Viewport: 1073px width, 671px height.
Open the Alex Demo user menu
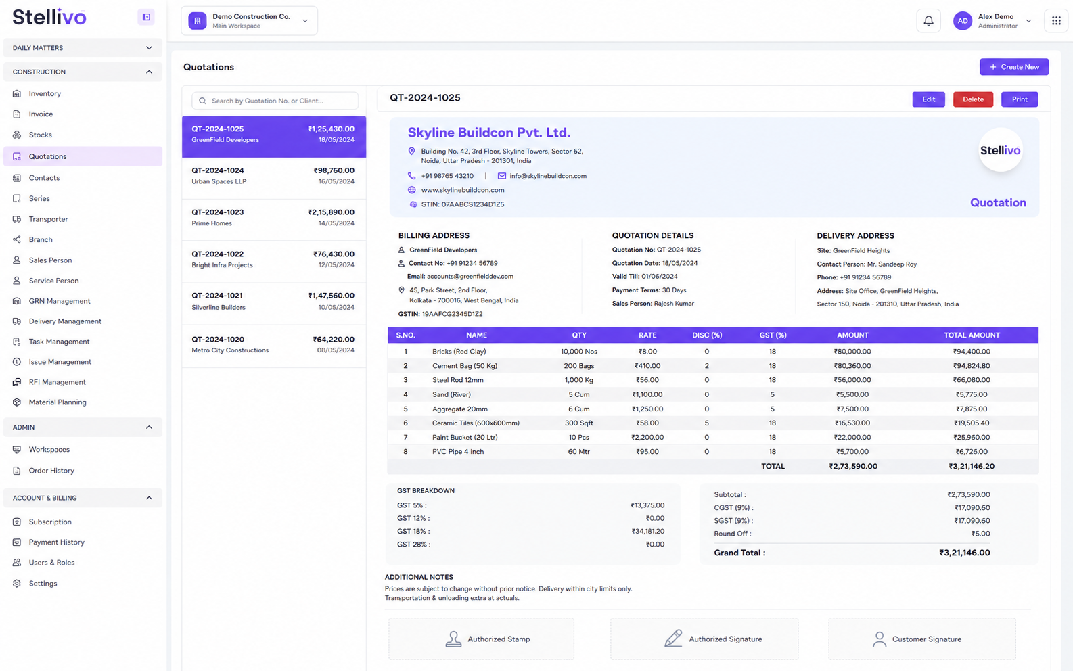992,21
